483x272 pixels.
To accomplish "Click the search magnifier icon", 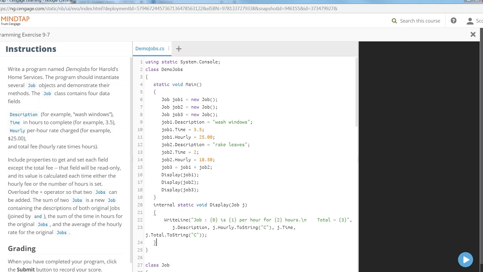I will pyautogui.click(x=394, y=21).
